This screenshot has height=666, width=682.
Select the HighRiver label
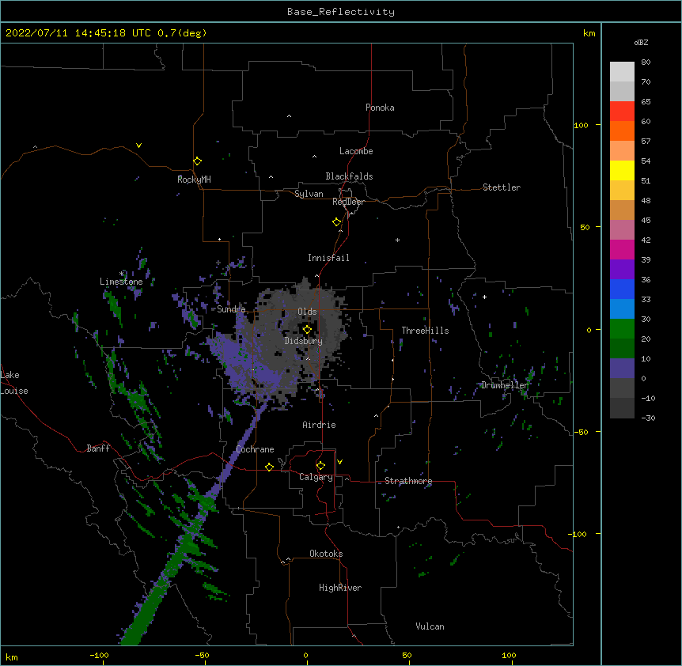(340, 588)
